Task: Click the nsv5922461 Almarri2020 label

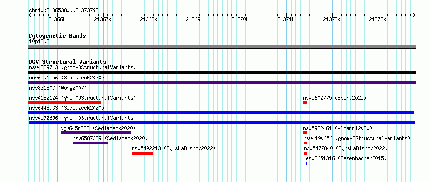Action: tap(337, 128)
